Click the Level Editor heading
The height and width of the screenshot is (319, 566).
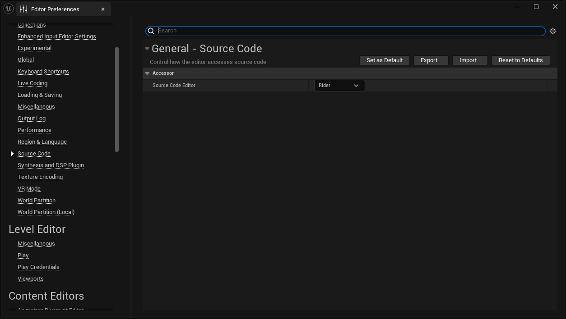37,229
